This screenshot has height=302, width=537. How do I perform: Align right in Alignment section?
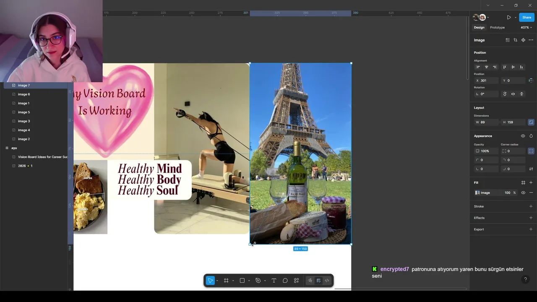point(495,67)
